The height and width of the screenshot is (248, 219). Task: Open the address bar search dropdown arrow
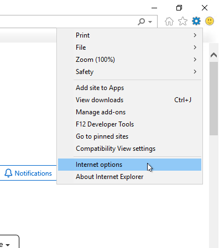pyautogui.click(x=150, y=22)
